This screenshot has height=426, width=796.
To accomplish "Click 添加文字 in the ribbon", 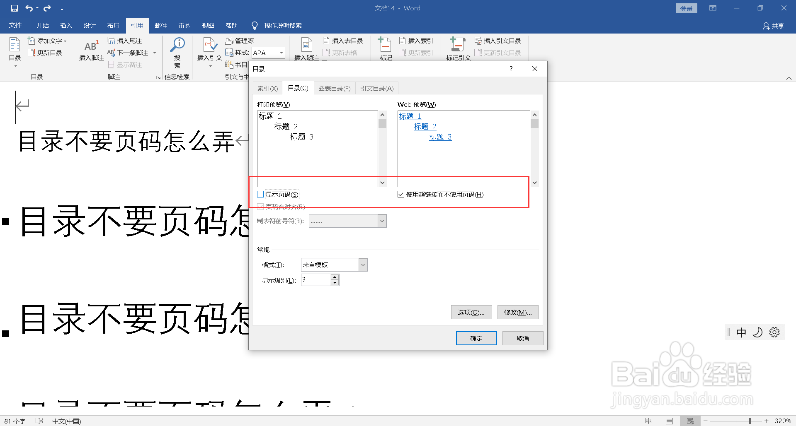I will (47, 41).
